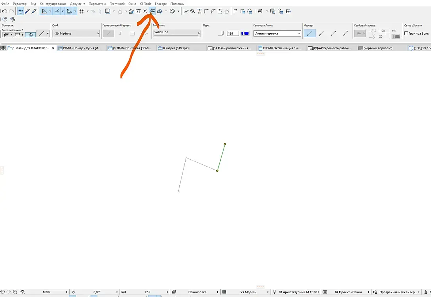
Task: Expand the guide lines options arrow
Action: (50, 11)
